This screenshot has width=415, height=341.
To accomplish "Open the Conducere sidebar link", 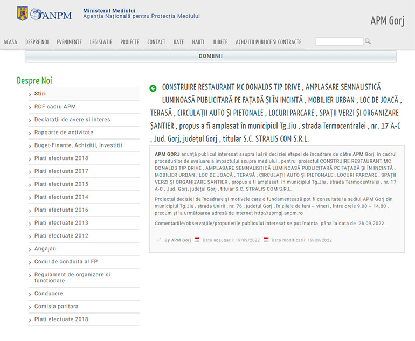I will point(49,294).
